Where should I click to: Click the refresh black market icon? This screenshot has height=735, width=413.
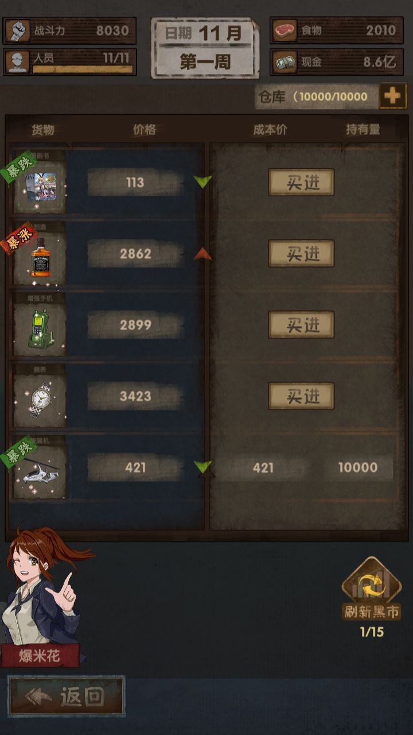[371, 582]
